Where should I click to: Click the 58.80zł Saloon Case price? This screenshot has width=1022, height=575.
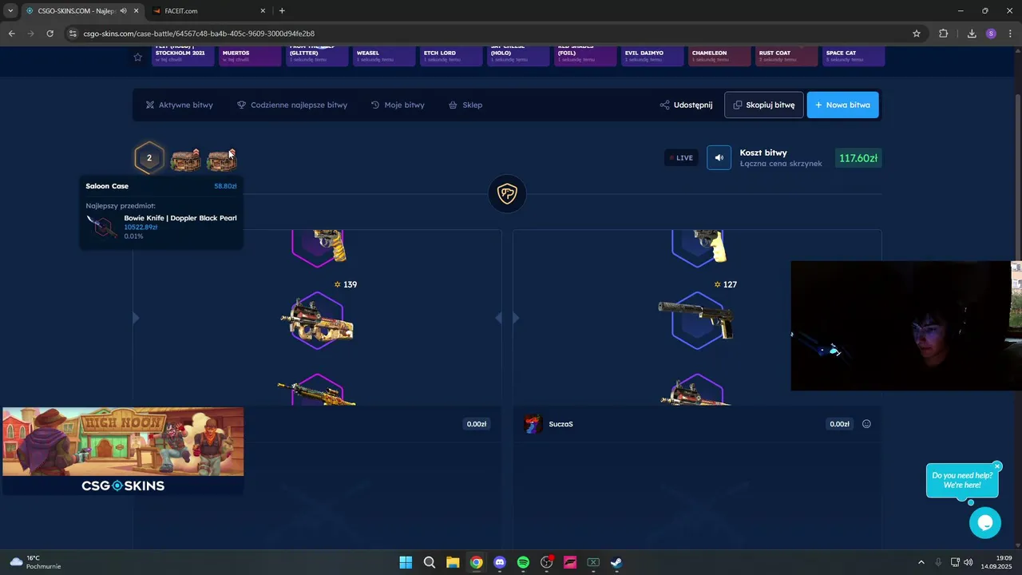[x=225, y=186]
